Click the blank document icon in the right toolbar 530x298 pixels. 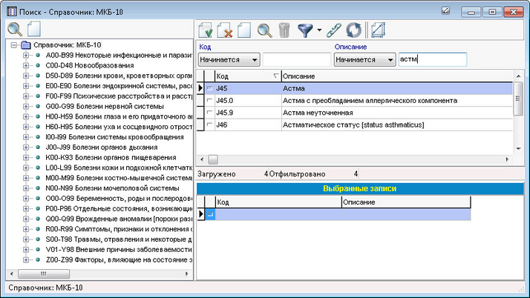click(244, 30)
